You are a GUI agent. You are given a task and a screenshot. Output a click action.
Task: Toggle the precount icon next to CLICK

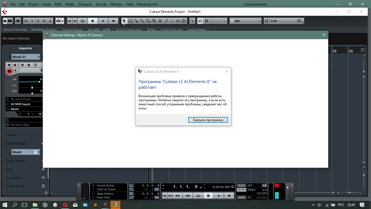click(264, 186)
